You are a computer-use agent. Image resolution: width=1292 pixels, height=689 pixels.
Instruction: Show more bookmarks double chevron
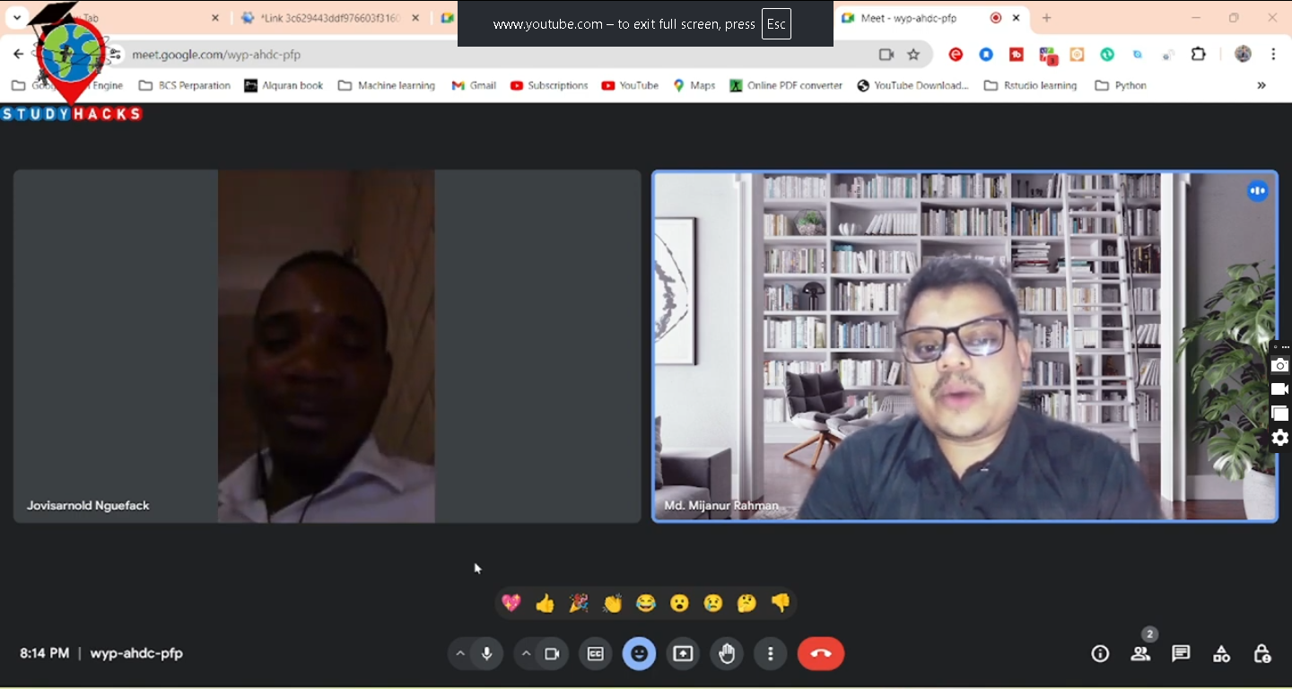point(1261,85)
